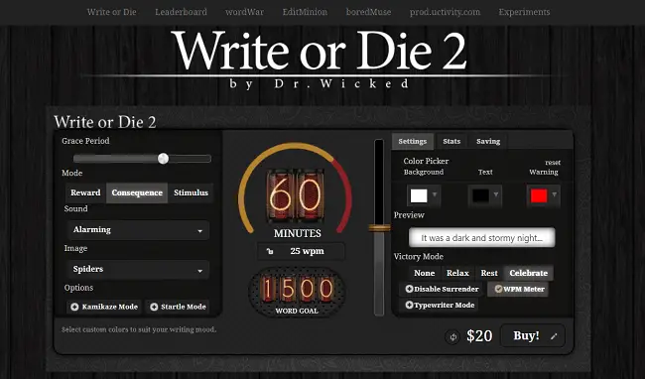Toggle Startle Mode option

click(178, 307)
